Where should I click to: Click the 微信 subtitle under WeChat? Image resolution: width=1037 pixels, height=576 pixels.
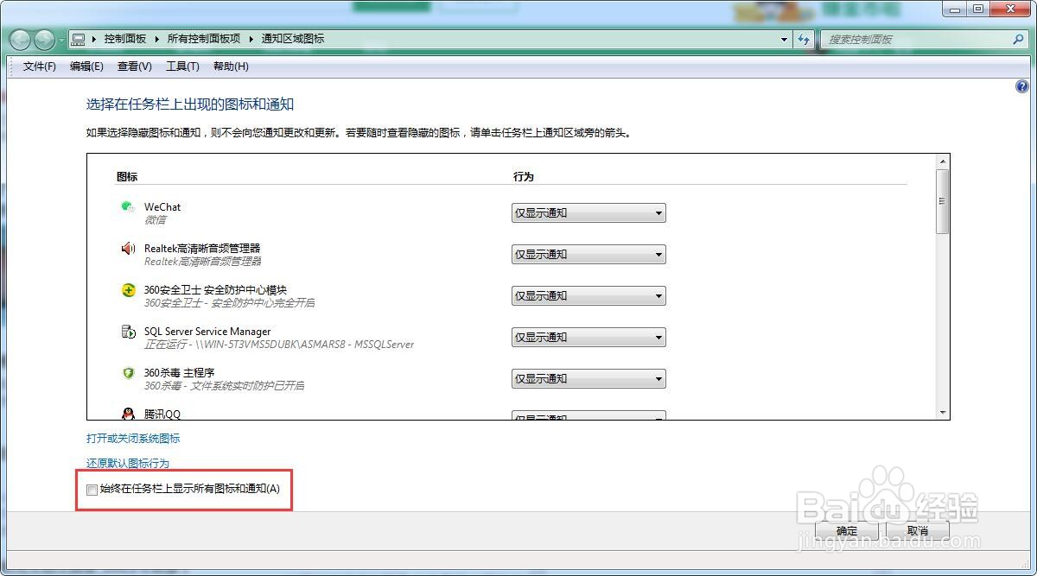pyautogui.click(x=155, y=220)
